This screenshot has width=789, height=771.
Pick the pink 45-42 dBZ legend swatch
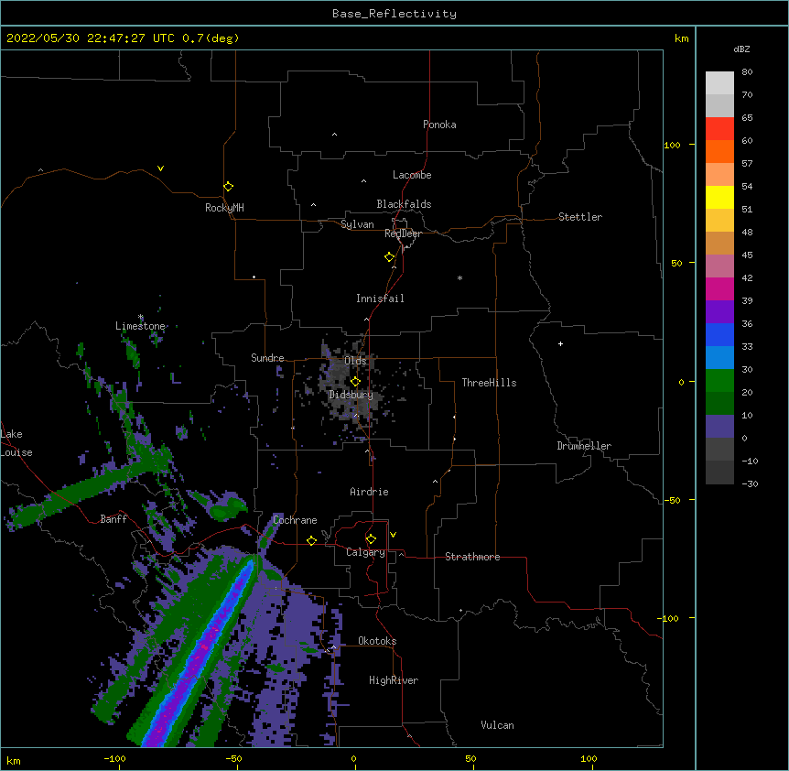719,266
